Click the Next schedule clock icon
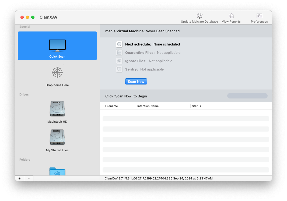The height and width of the screenshot is (201, 287). click(x=119, y=44)
